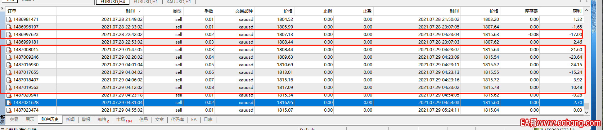Go to the 警报 tab
603x130 pixels.
86,120
